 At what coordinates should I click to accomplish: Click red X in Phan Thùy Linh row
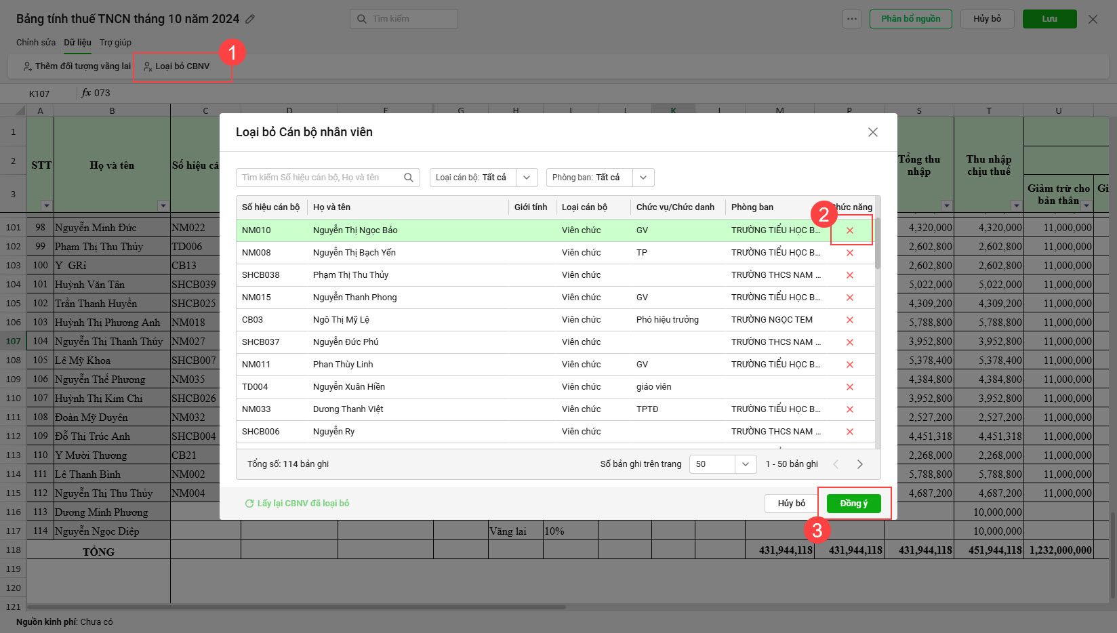849,365
